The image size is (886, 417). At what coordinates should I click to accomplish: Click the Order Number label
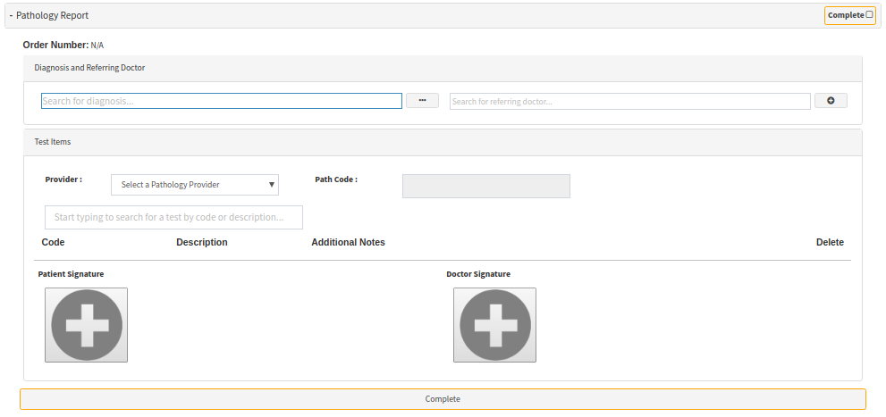click(x=55, y=45)
